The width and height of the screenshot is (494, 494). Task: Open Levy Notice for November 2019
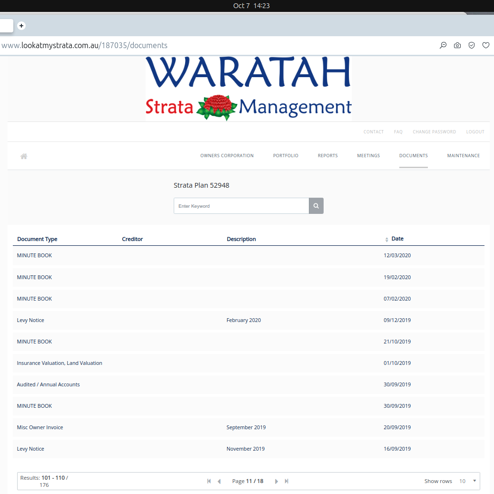248,449
